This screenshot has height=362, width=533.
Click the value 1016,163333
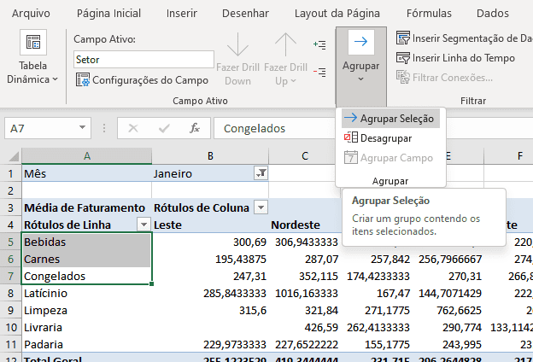click(307, 293)
